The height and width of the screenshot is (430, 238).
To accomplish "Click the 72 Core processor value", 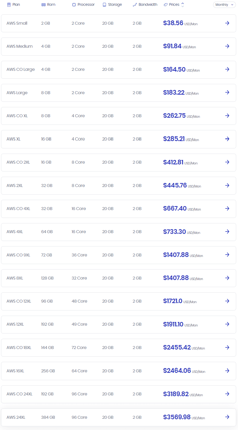I will [x=79, y=348].
